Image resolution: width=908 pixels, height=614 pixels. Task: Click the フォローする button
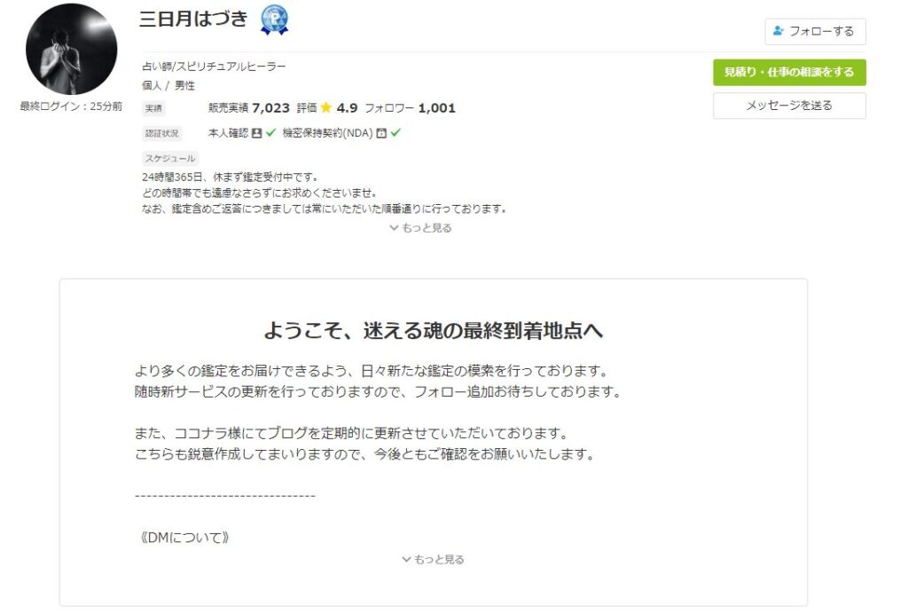click(816, 31)
